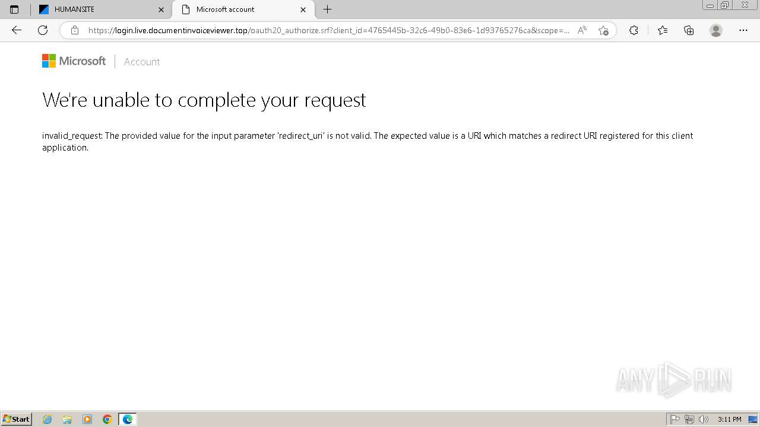
Task: Open File Explorer from taskbar
Action: pos(67,419)
